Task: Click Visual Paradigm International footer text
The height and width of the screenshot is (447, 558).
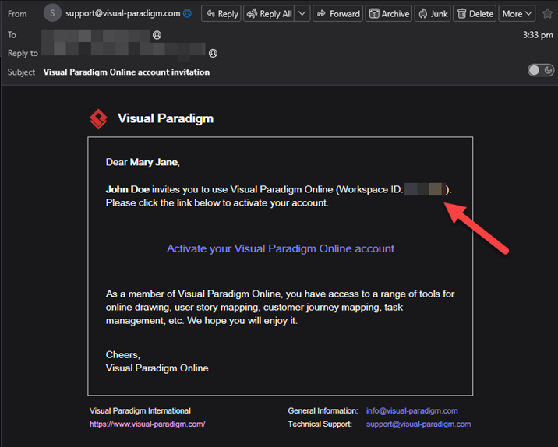Action: coord(140,410)
